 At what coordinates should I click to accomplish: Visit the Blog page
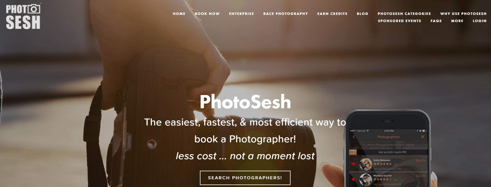point(363,14)
